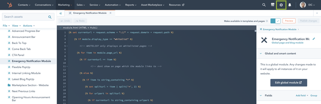
Task: Open the search magnifier in top navigation
Action: coord(264,5)
